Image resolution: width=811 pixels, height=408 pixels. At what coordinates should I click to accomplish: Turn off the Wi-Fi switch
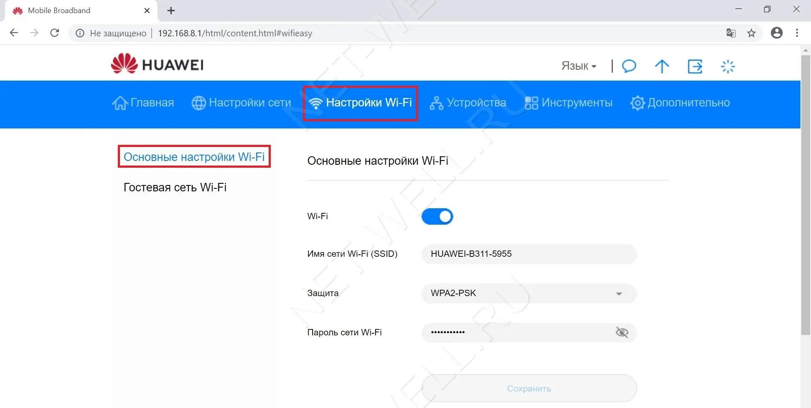point(437,216)
